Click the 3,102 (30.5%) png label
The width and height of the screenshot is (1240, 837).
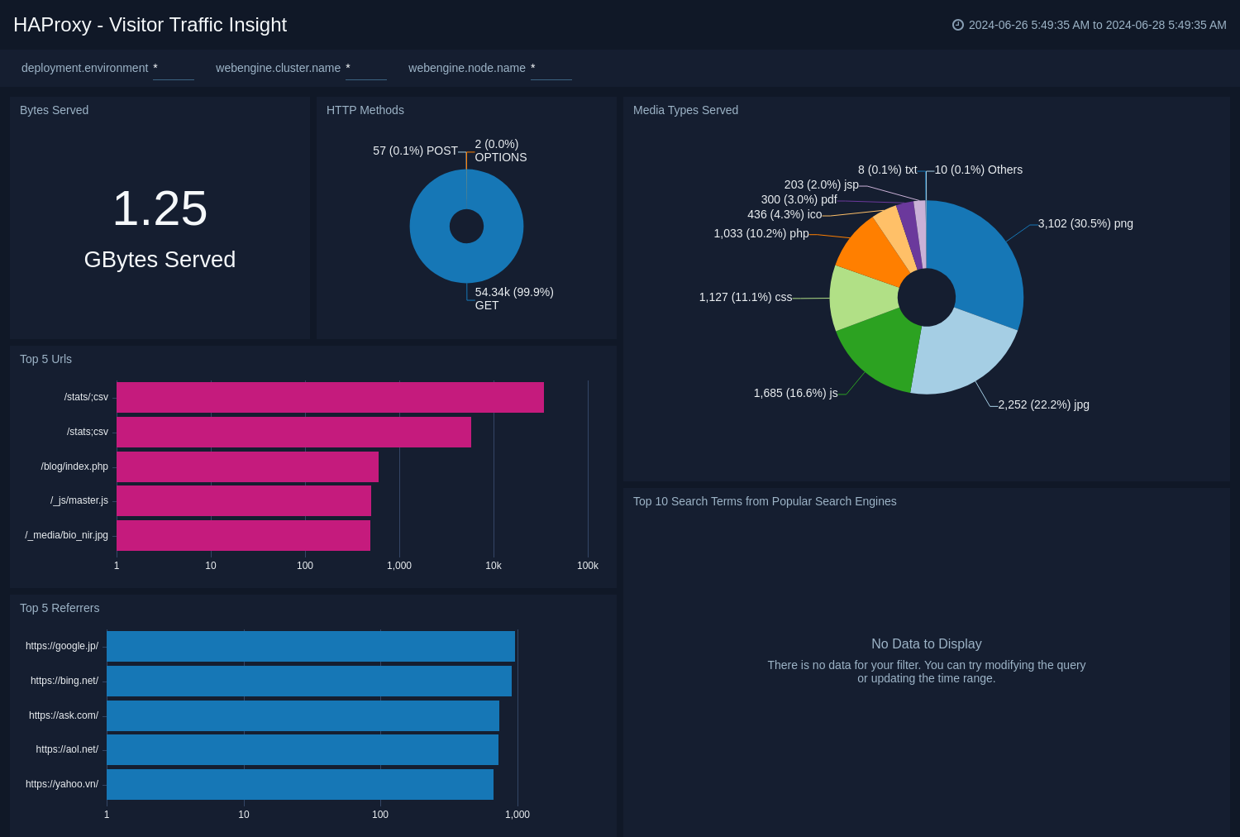[1085, 223]
